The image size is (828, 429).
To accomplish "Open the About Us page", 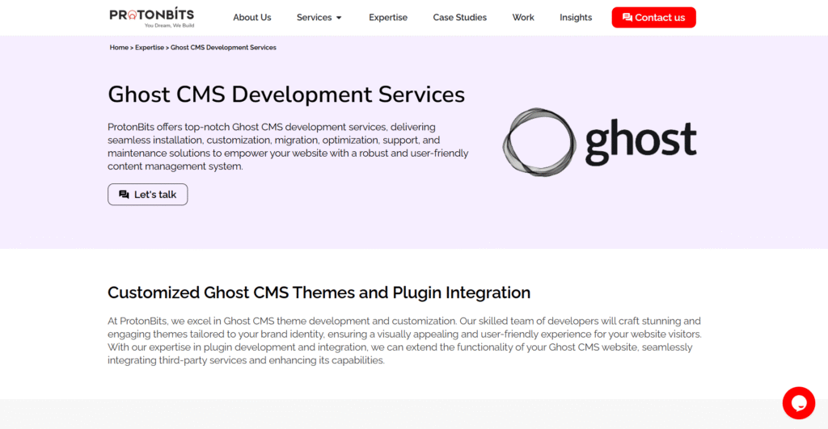I will tap(252, 18).
